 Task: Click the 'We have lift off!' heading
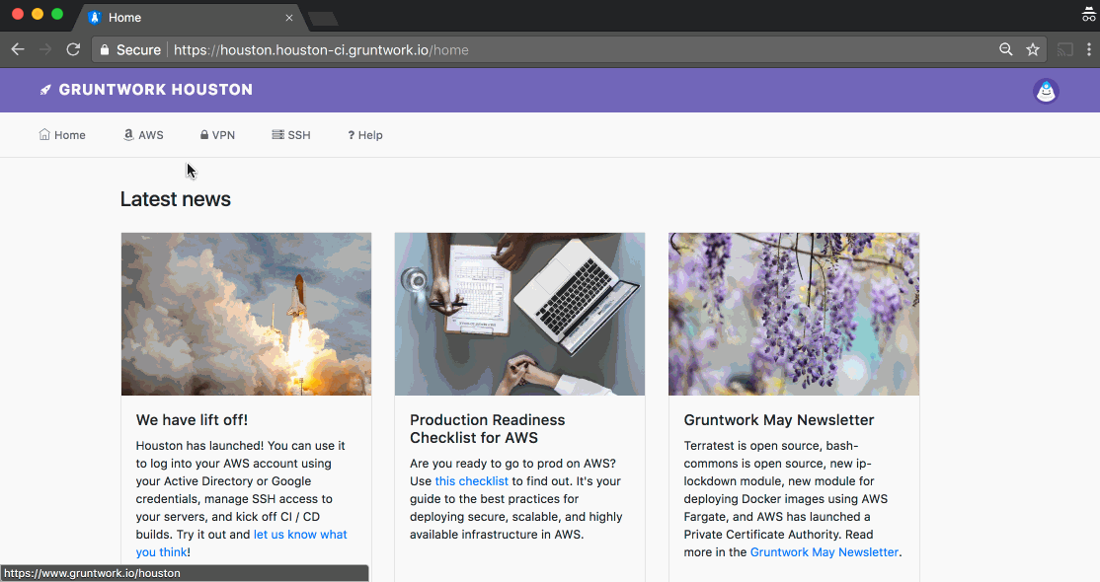coord(192,420)
